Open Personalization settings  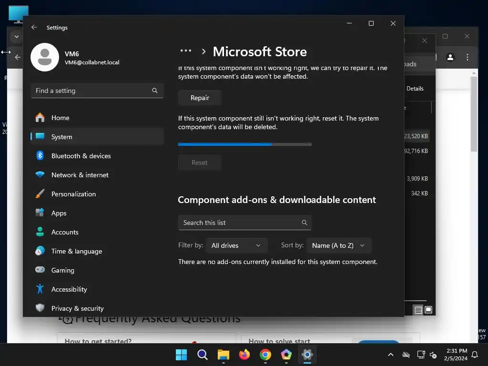click(97, 194)
